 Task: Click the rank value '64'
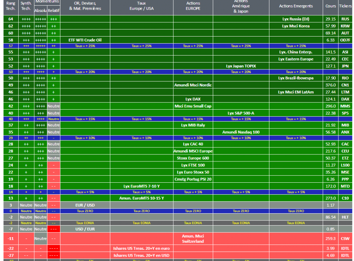pos(11,19)
